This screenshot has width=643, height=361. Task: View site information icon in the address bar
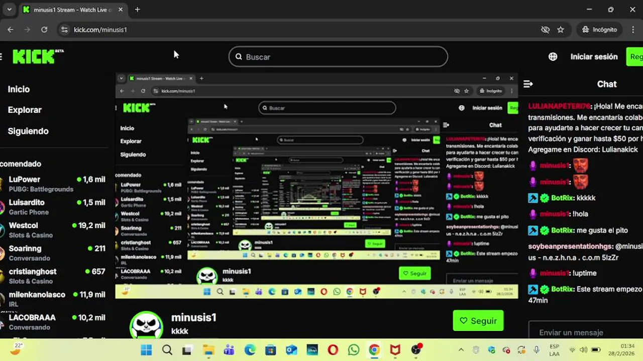coord(64,30)
